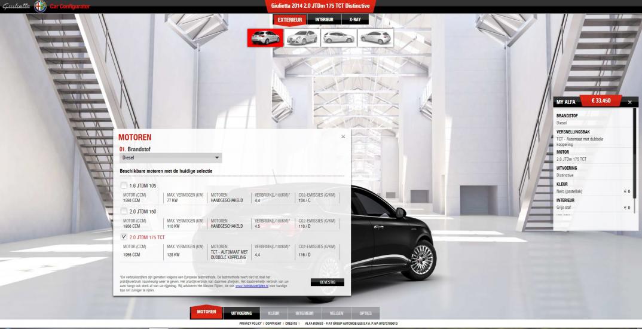The width and height of the screenshot is (642, 329).
Task: Click the 1598 CCM engine value
Action: (132, 201)
